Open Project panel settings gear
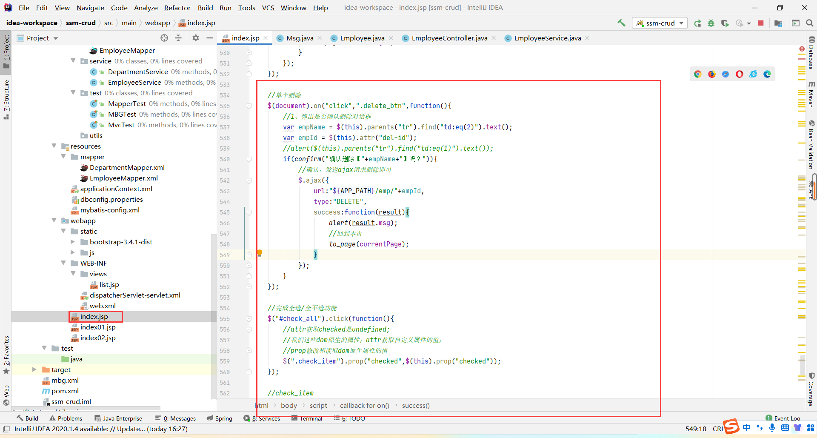The width and height of the screenshot is (817, 438). (x=195, y=38)
